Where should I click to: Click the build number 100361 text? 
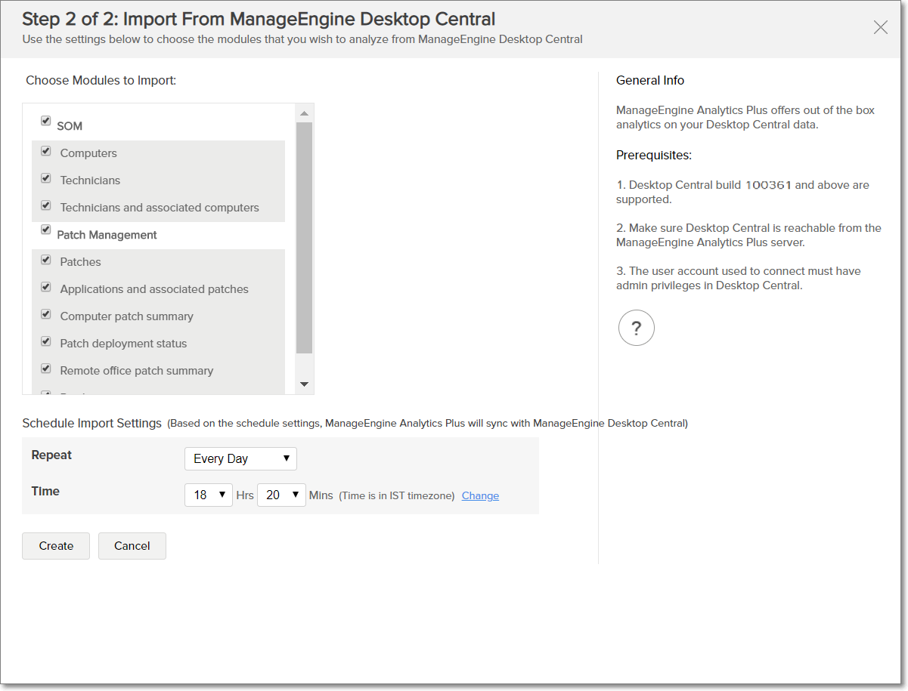pyautogui.click(x=768, y=185)
